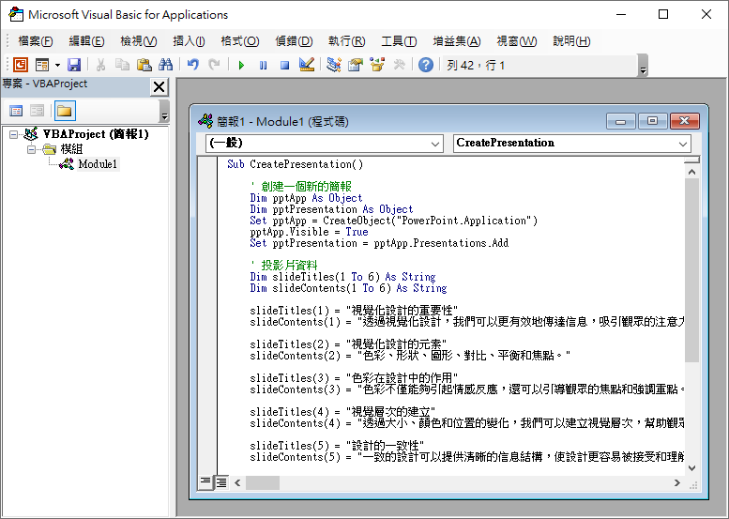Open the 視窗(W) menu
Viewport: 729px width, 519px height.
517,41
